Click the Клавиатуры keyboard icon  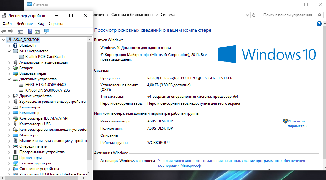point(15,107)
